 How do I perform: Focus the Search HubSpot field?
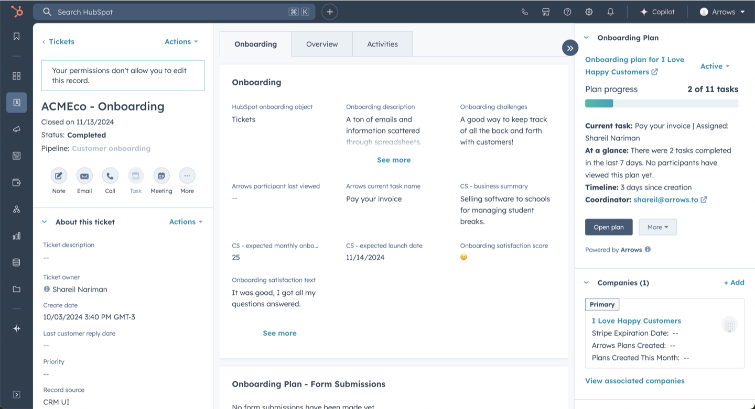point(174,12)
